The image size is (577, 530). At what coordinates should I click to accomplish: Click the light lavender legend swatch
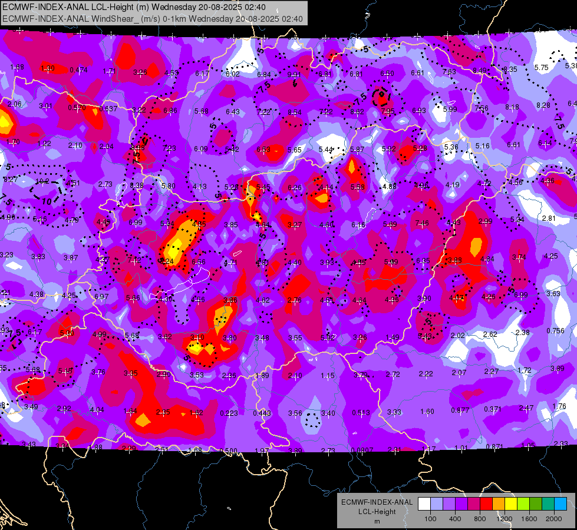[x=437, y=503]
